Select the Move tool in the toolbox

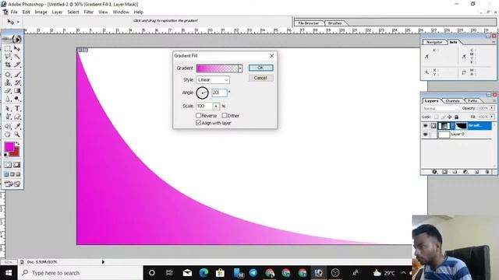click(17, 48)
